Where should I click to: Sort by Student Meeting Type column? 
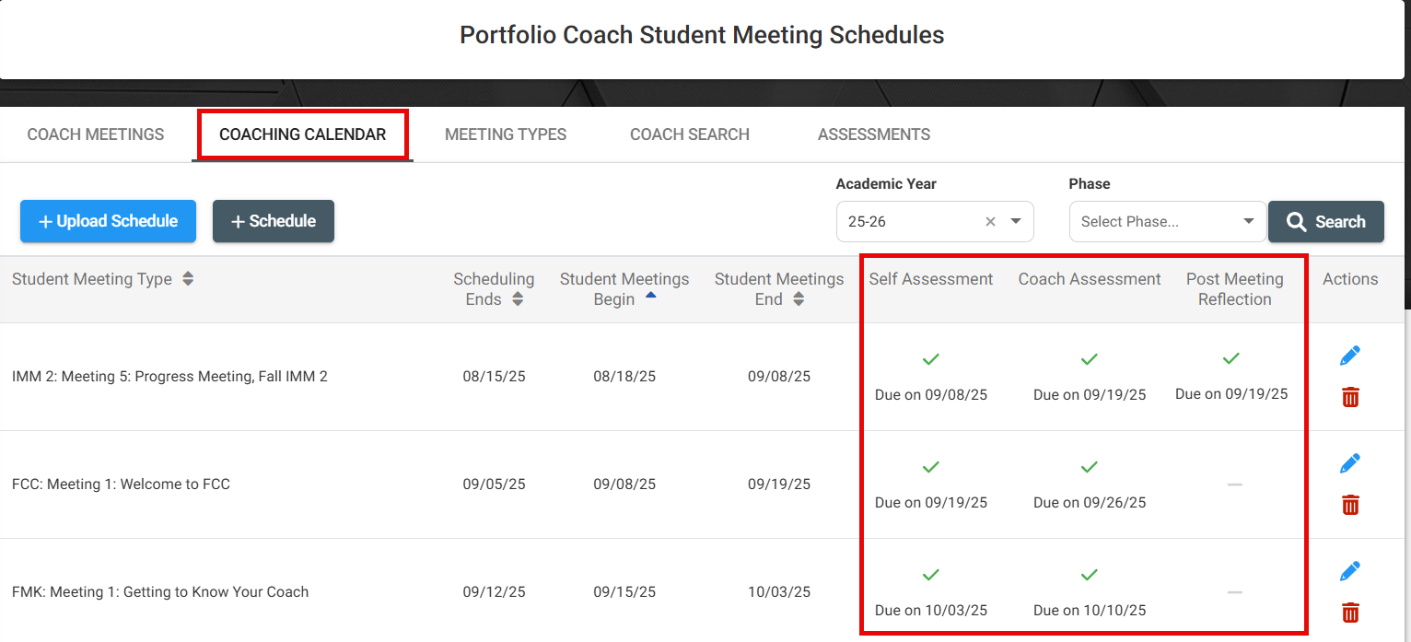[188, 279]
